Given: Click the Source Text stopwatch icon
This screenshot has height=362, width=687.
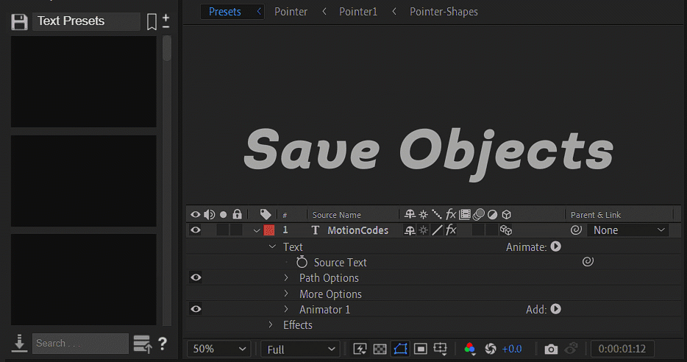Looking at the screenshot, I should (302, 262).
